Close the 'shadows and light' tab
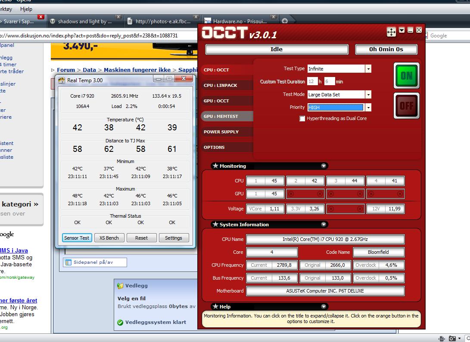 [x=118, y=17]
